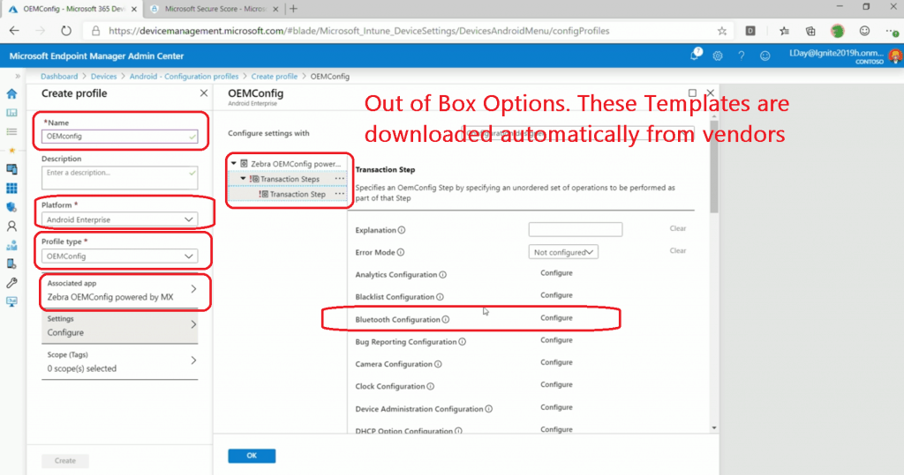Open ellipsis menu for Transaction Step

[x=340, y=194]
